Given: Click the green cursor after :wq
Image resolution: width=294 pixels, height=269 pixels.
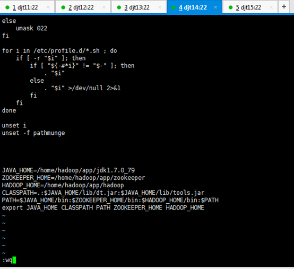Looking at the screenshot, I should [x=14, y=260].
